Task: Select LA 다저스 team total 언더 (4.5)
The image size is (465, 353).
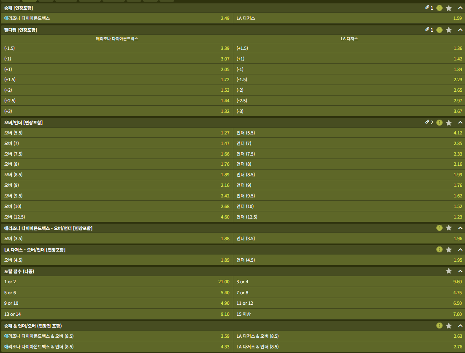Action: click(349, 260)
